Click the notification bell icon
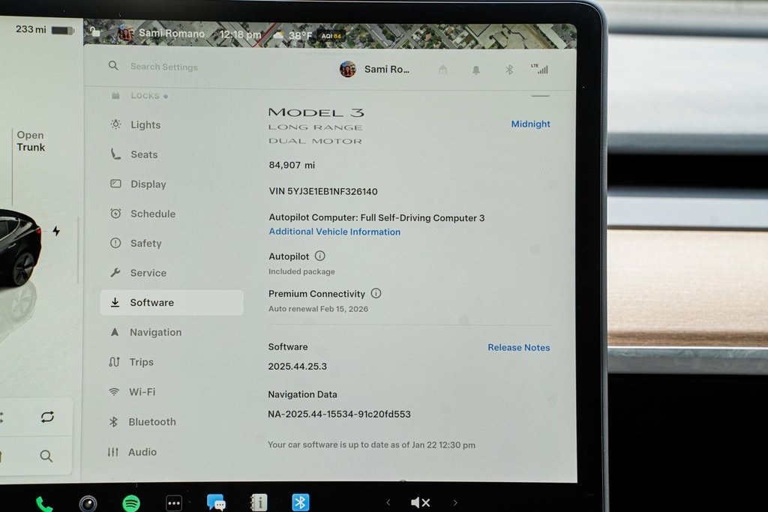Image resolution: width=768 pixels, height=512 pixels. click(x=475, y=70)
